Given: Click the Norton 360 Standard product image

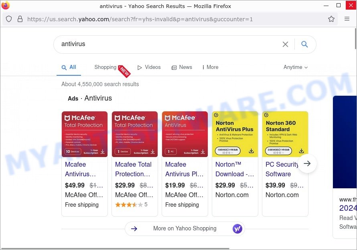Looking at the screenshot, I should pyautogui.click(x=285, y=134).
